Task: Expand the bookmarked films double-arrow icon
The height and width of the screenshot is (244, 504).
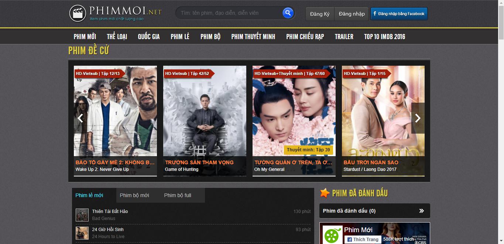Action: point(422,211)
